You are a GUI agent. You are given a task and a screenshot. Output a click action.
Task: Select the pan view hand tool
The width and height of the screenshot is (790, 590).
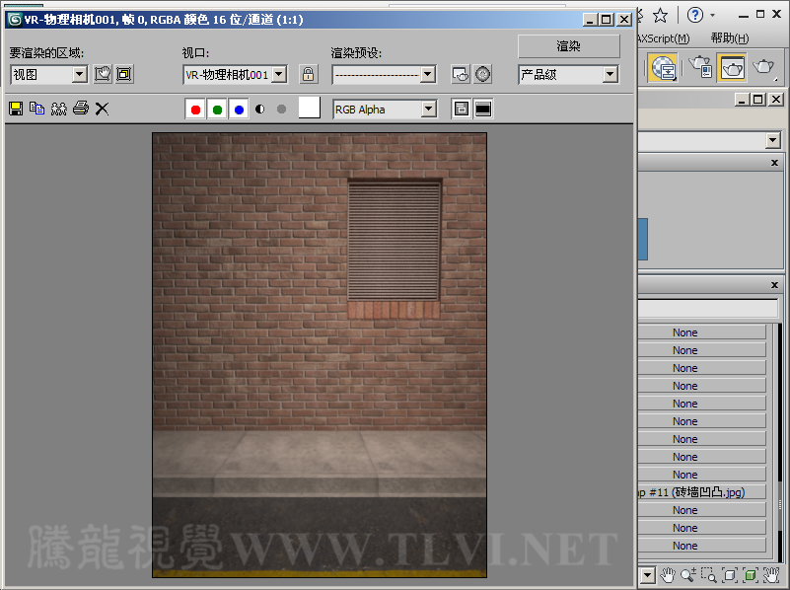[x=668, y=574]
